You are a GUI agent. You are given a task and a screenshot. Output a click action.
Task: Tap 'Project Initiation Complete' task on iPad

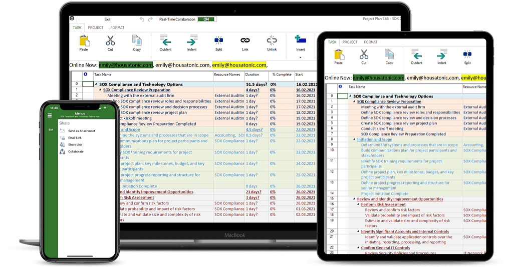point(385,193)
